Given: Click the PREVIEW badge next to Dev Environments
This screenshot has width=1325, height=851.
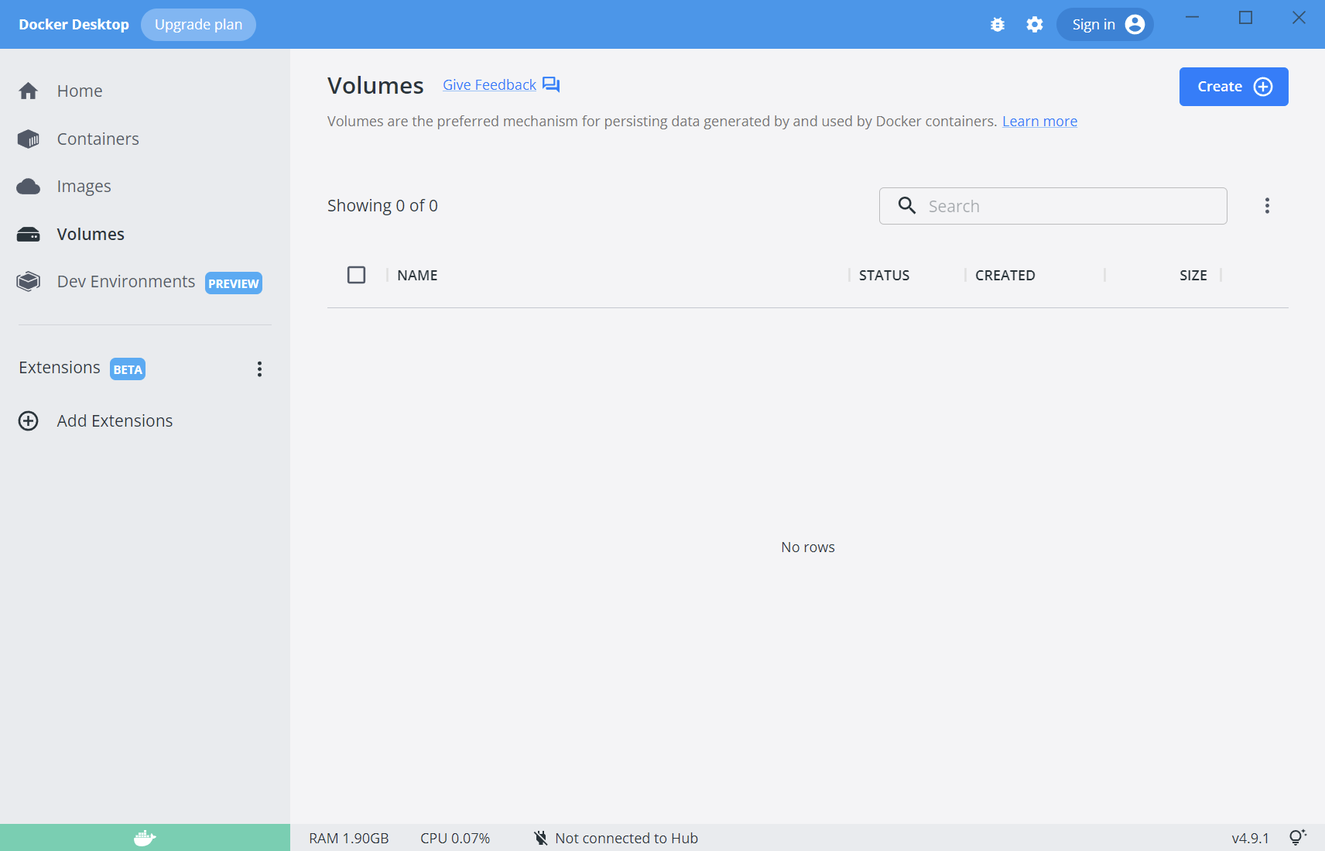Looking at the screenshot, I should pyautogui.click(x=234, y=283).
